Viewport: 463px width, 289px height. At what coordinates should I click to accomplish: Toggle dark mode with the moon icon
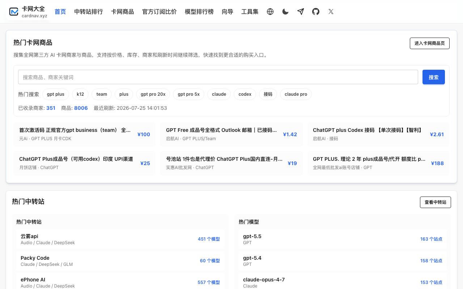285,12
